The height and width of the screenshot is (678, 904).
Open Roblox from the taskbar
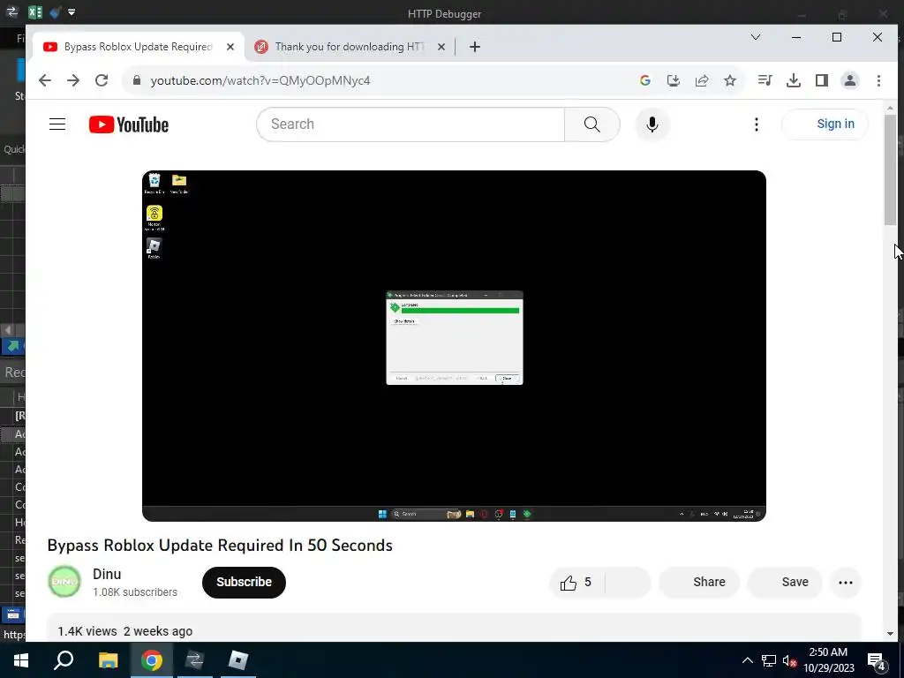point(238,660)
